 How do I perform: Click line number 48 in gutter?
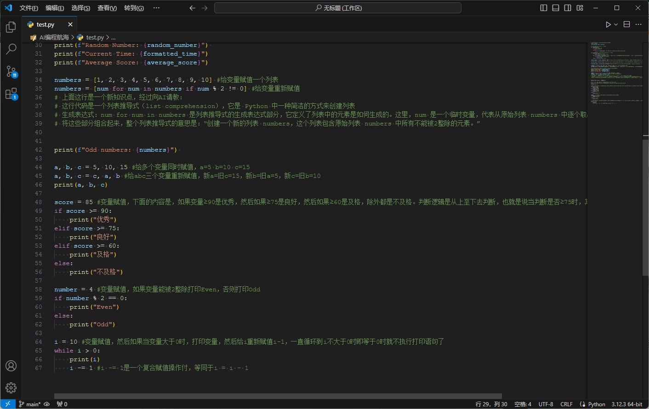[x=39, y=202]
